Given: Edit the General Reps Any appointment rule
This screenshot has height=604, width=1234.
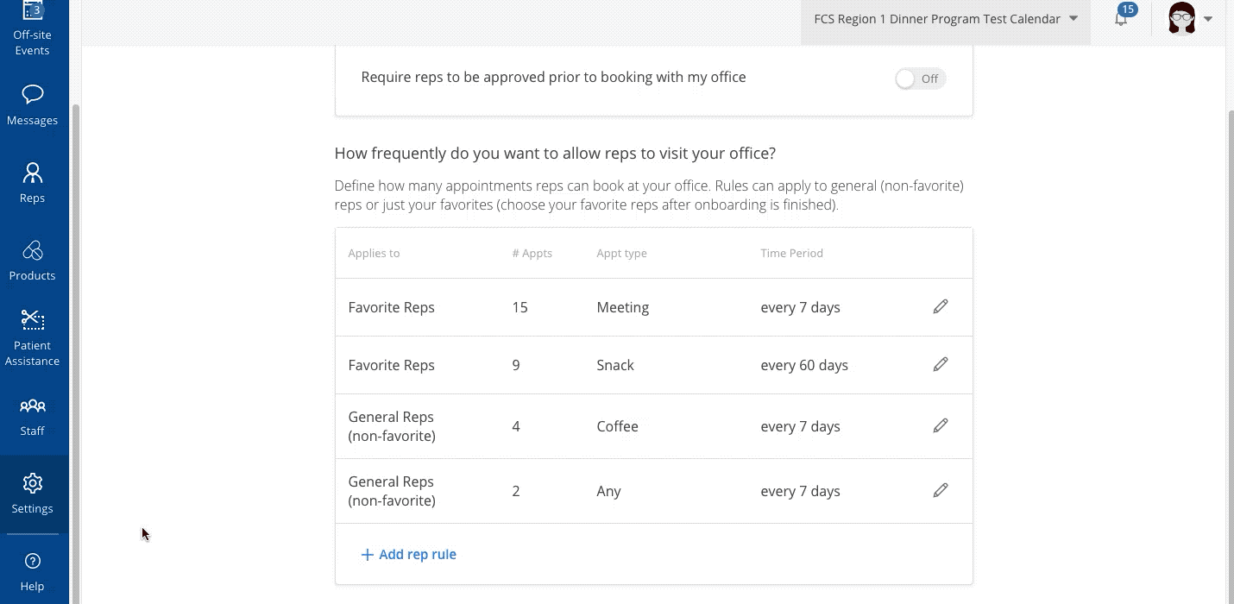Looking at the screenshot, I should pos(940,490).
